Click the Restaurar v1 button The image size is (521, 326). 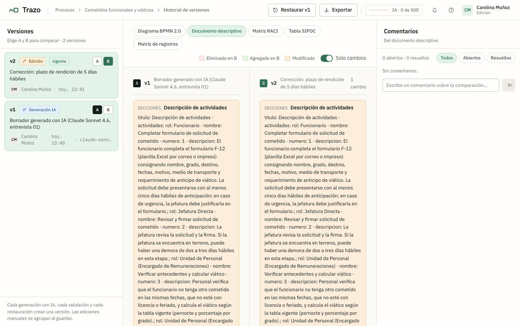click(292, 10)
